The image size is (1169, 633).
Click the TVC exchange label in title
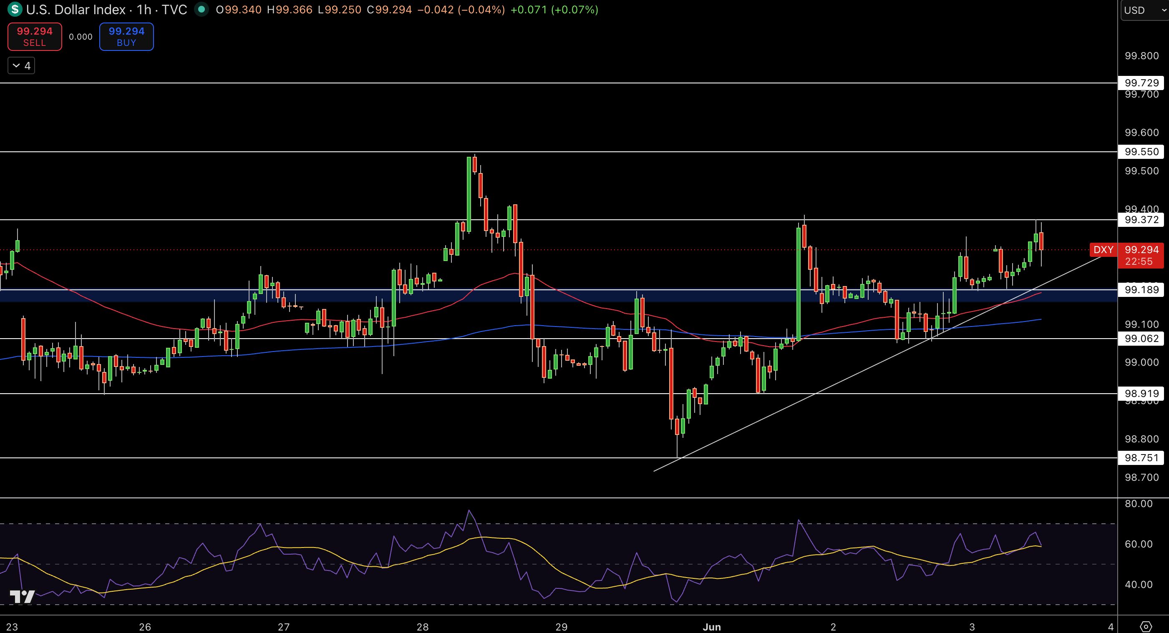(174, 10)
